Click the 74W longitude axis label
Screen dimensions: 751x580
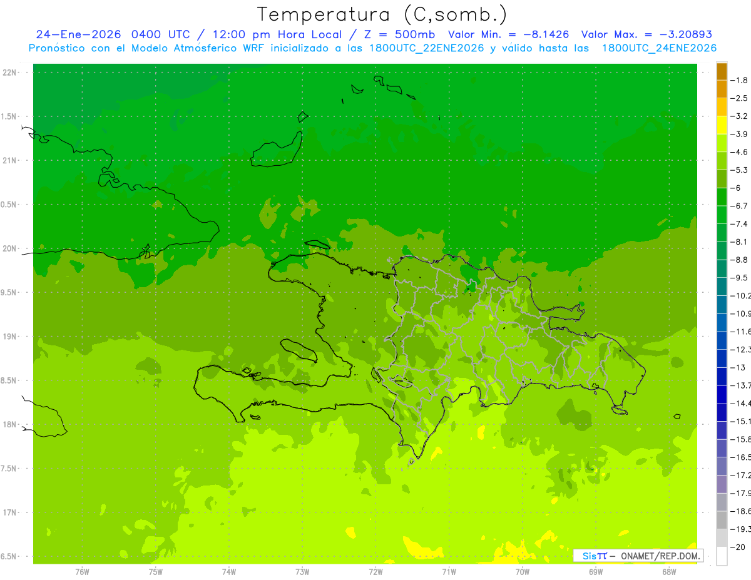pos(229,572)
